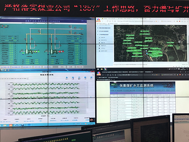Open the blue cloud app in bottom-left taskbar
Viewport: 189px width, 142px height.
tap(17, 125)
